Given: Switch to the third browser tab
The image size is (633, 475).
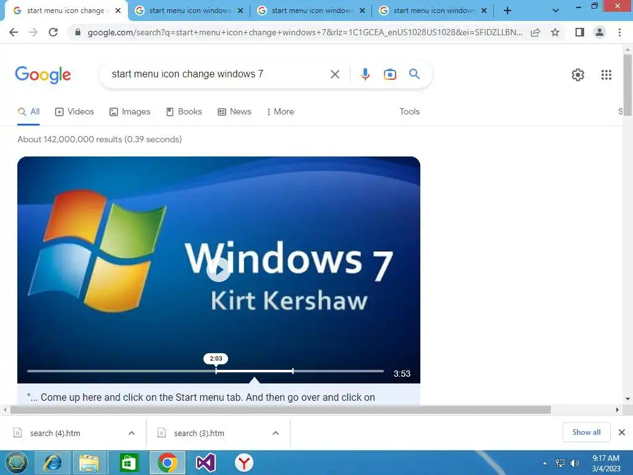Looking at the screenshot, I should (312, 11).
